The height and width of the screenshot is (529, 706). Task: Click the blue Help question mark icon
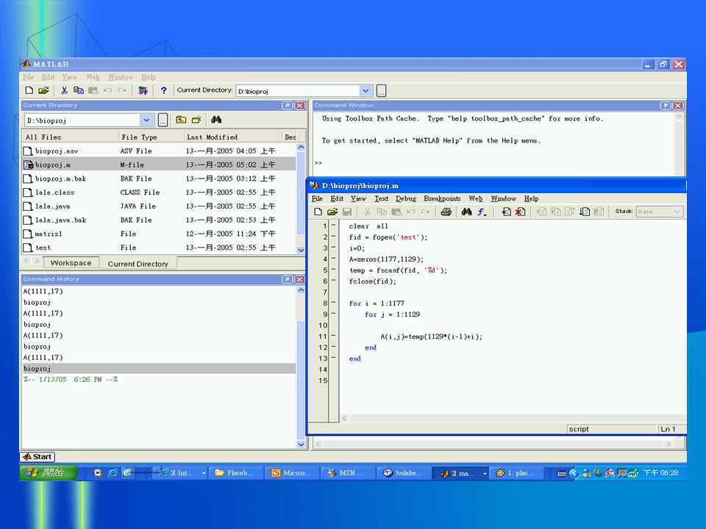pyautogui.click(x=164, y=90)
